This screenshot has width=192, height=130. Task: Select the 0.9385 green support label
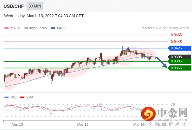pos(179,61)
